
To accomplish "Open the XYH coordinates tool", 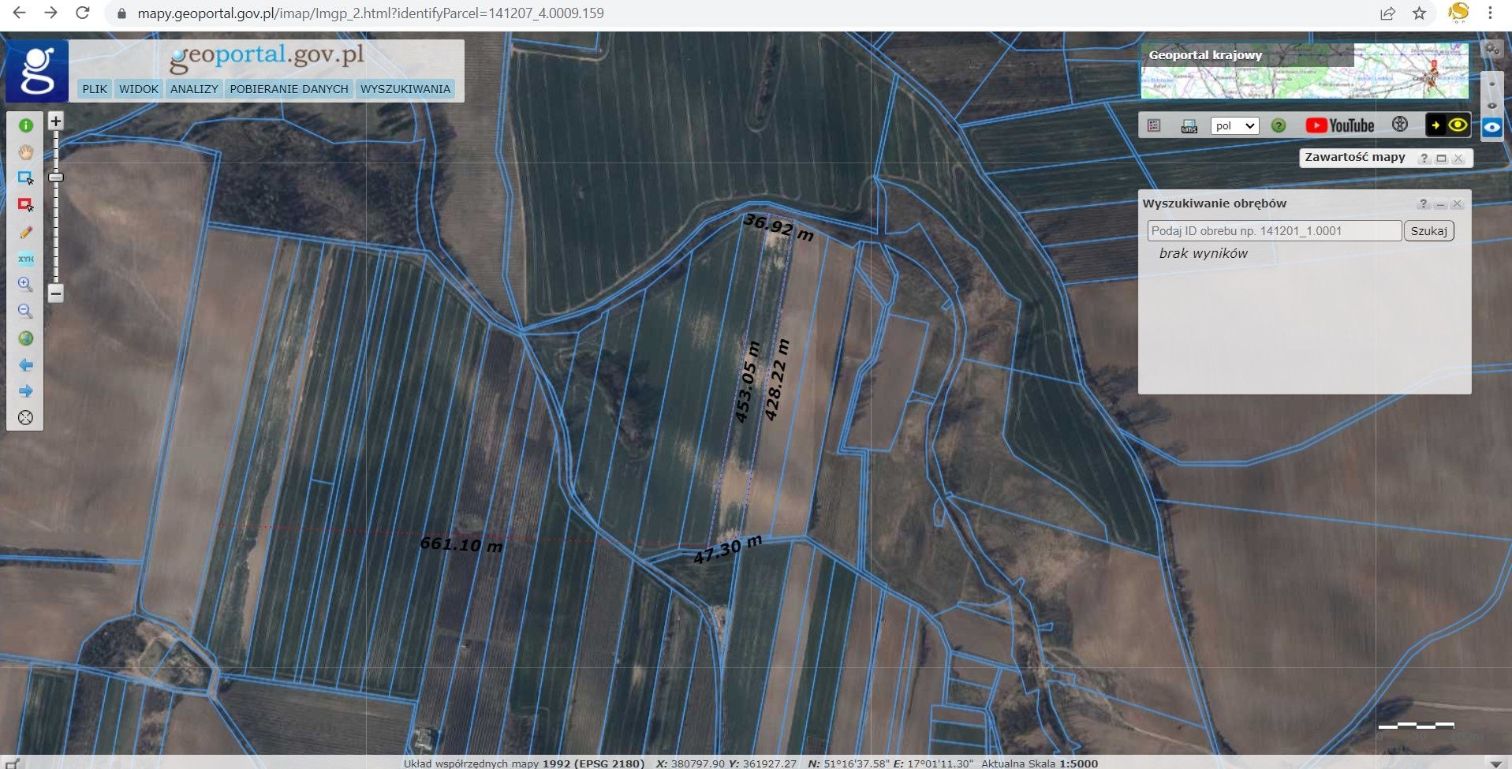I will (25, 259).
